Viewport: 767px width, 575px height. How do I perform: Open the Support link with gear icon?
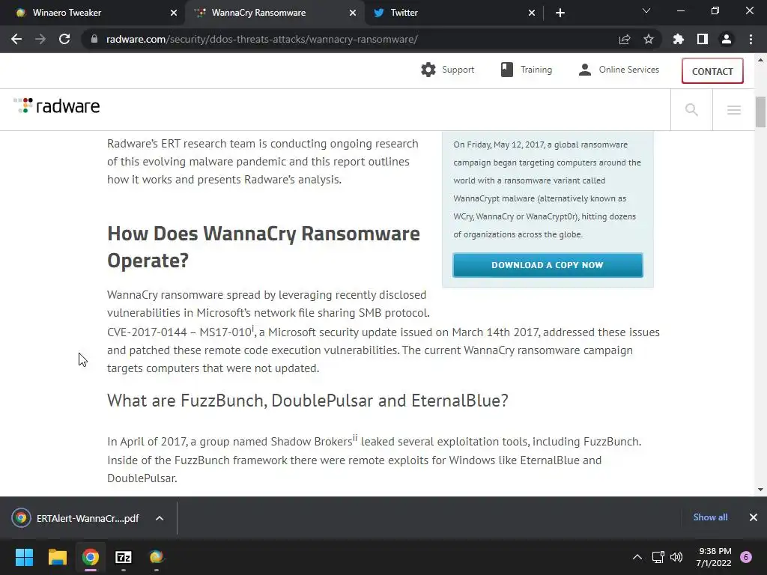pyautogui.click(x=448, y=70)
